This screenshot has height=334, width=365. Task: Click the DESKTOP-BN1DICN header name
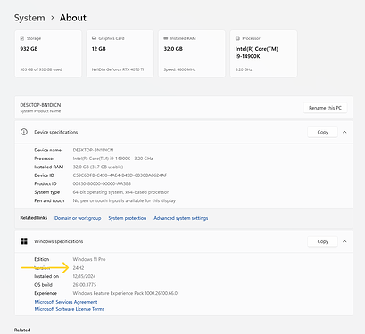[x=40, y=105]
